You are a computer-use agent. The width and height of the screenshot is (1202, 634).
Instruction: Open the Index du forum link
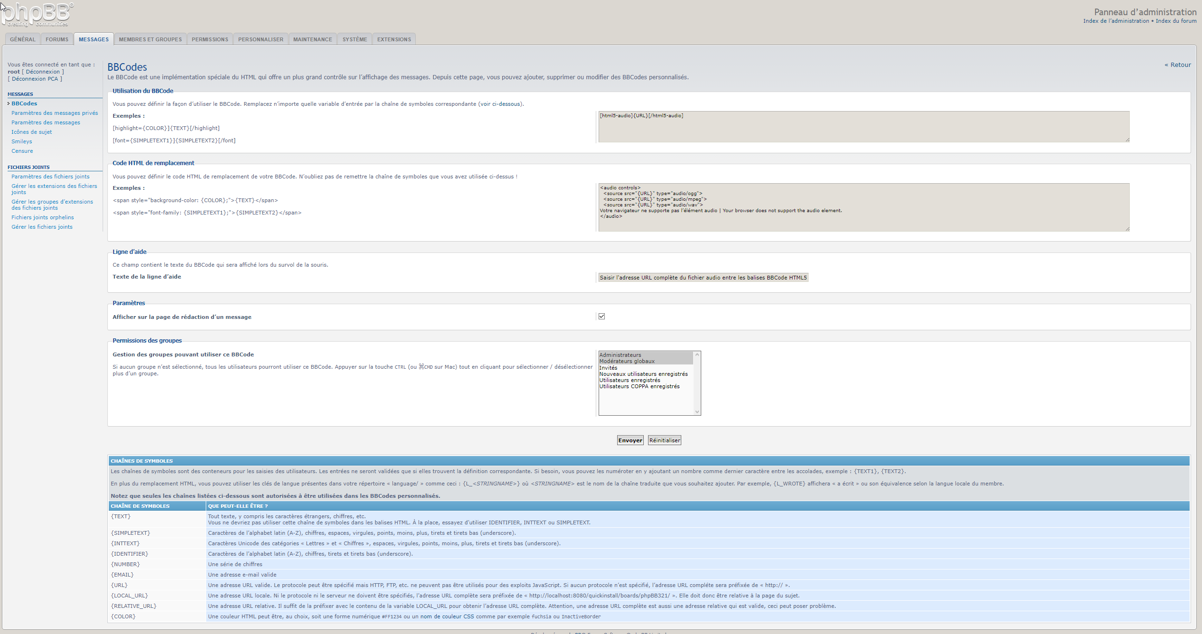1176,21
